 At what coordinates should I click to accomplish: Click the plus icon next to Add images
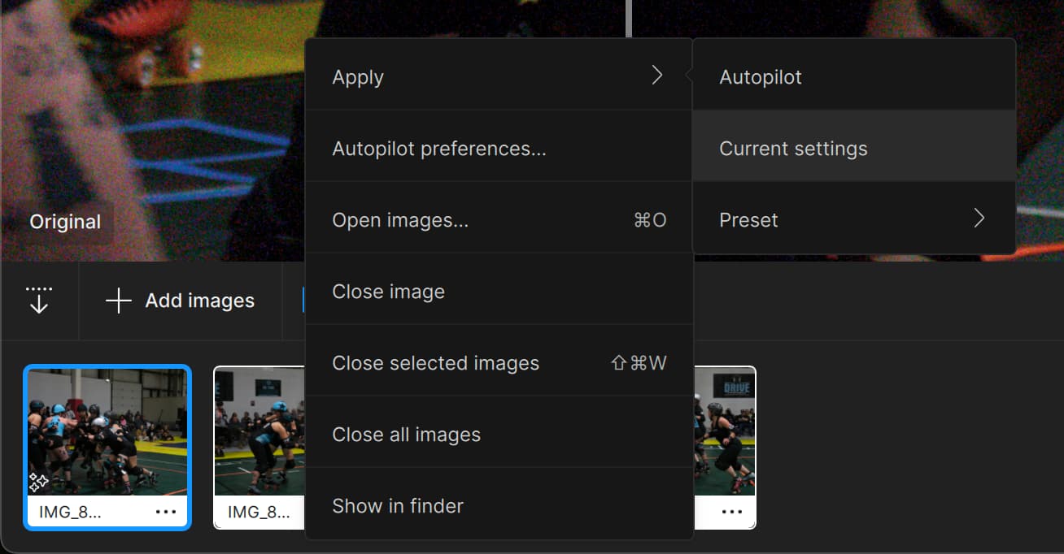(117, 301)
